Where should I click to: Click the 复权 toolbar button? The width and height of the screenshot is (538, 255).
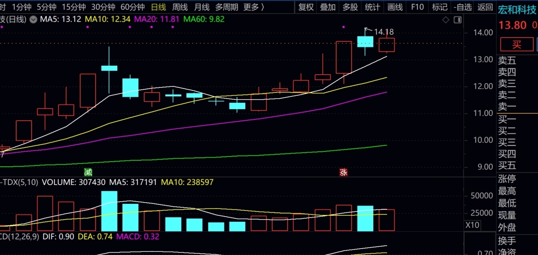tap(306, 7)
